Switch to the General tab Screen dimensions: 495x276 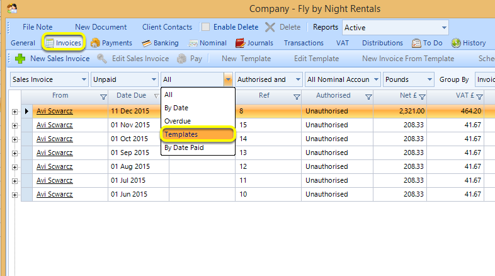(x=23, y=43)
